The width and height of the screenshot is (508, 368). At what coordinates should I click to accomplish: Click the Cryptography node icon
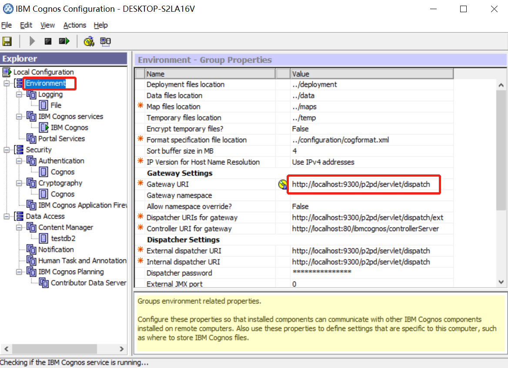click(31, 183)
